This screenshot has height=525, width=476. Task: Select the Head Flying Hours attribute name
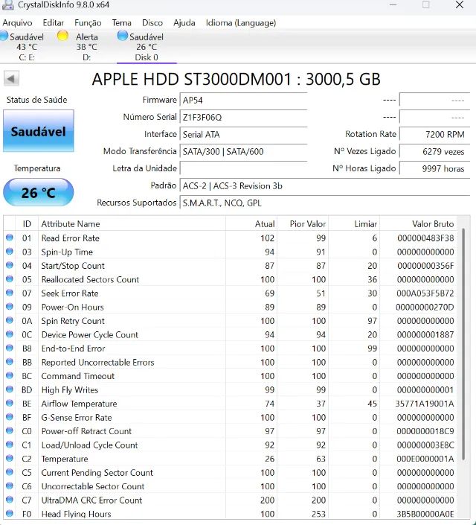click(x=77, y=515)
